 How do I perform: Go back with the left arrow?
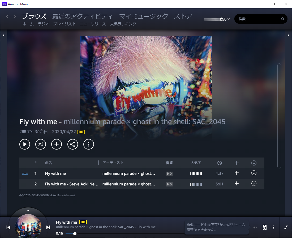[7, 16]
